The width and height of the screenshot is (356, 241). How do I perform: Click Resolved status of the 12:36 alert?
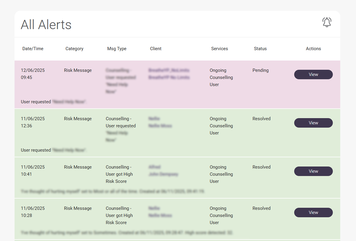point(262,119)
